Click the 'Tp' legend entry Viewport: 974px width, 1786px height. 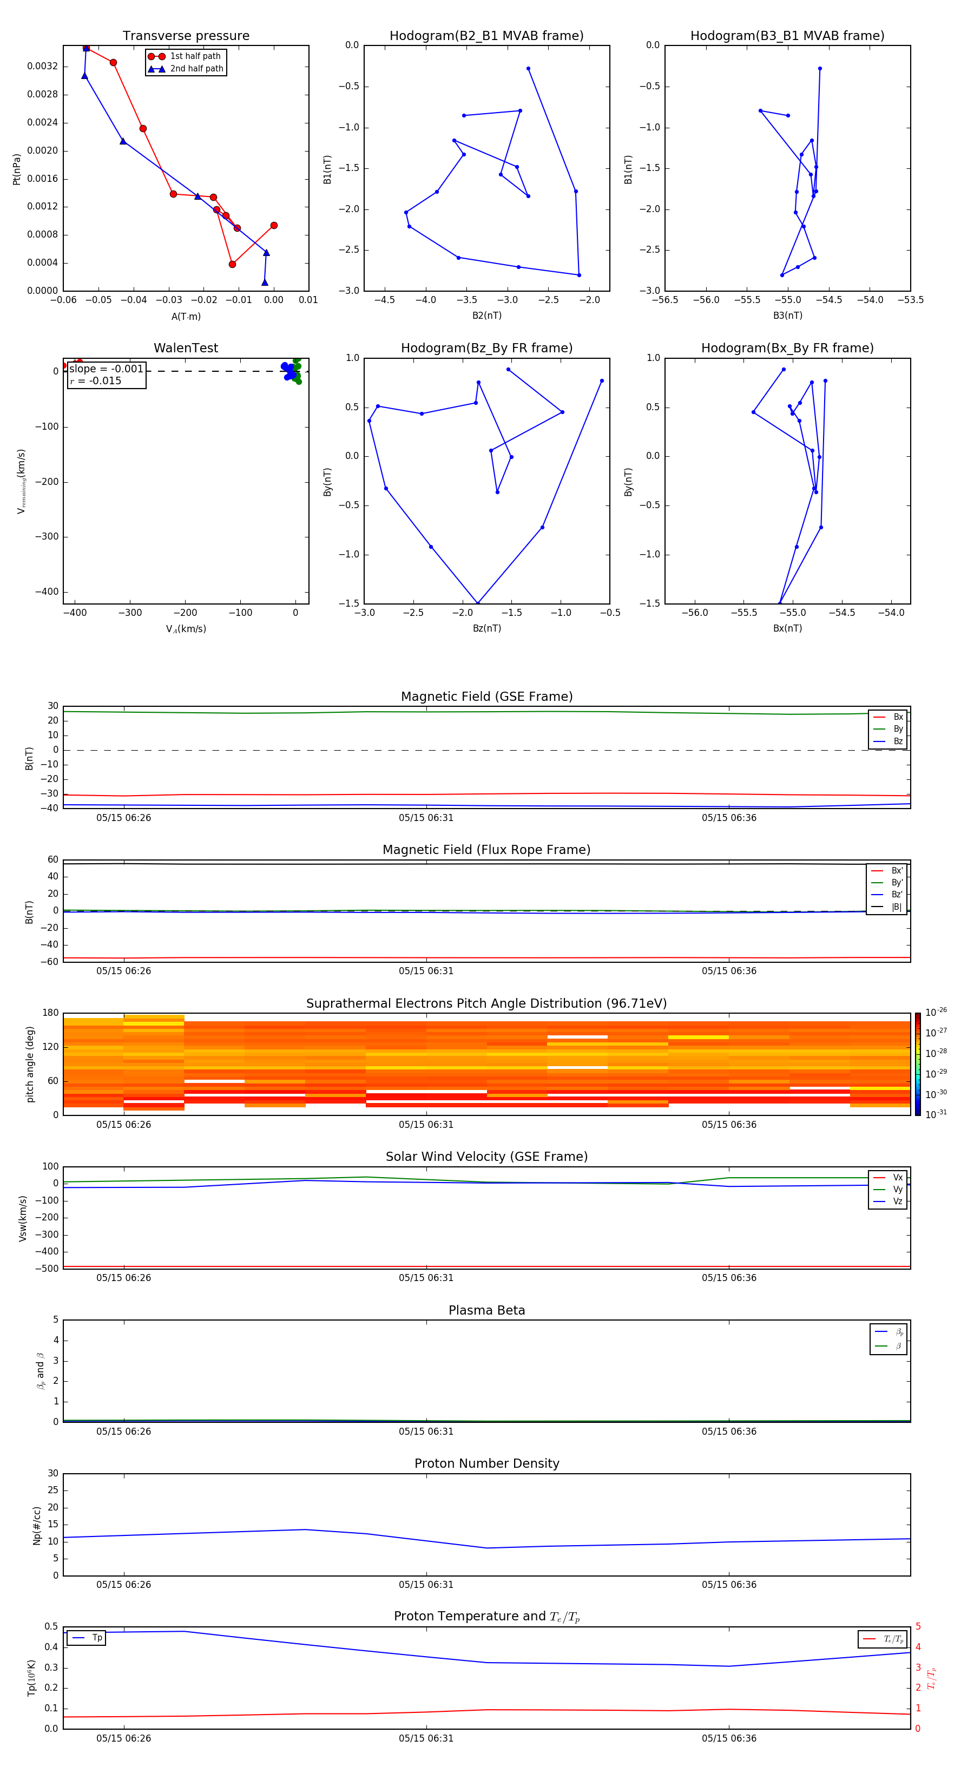coord(87,1638)
